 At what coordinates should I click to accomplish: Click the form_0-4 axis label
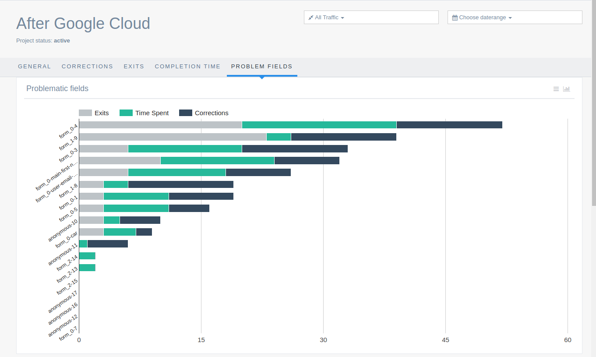click(x=68, y=131)
